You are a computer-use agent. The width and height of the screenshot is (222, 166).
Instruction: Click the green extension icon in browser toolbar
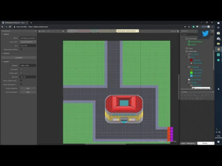[193, 27]
